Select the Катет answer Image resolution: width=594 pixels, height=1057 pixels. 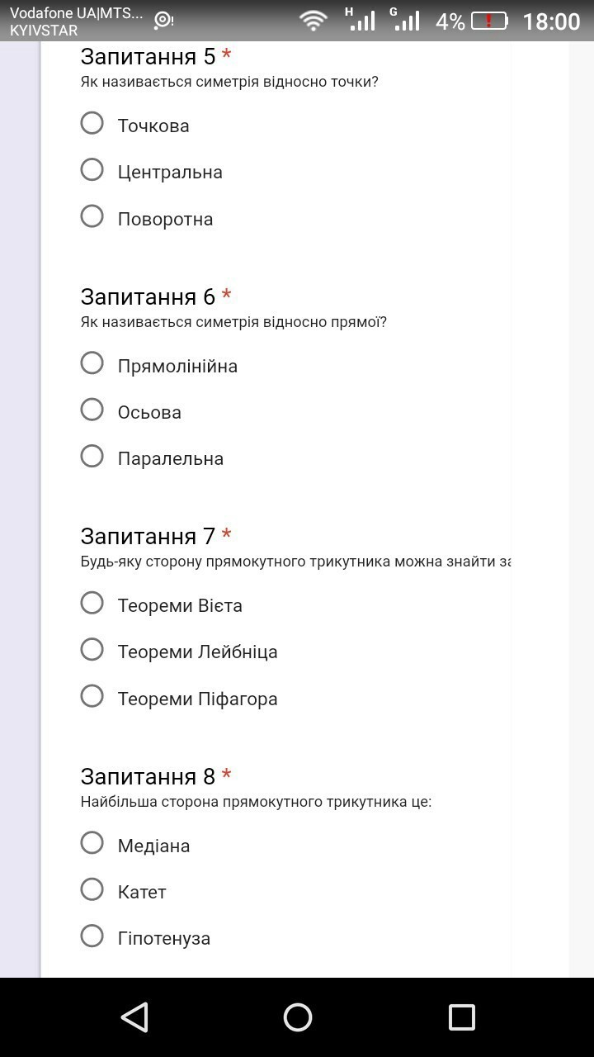92,889
